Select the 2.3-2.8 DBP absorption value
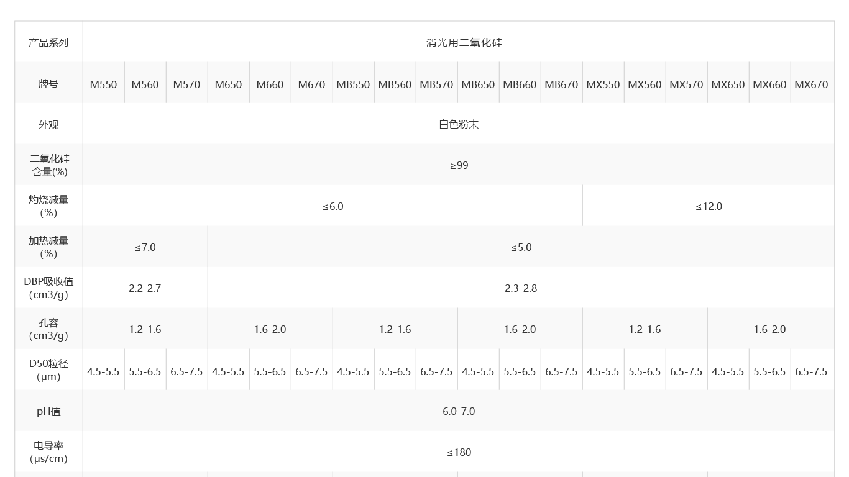 [x=521, y=288]
